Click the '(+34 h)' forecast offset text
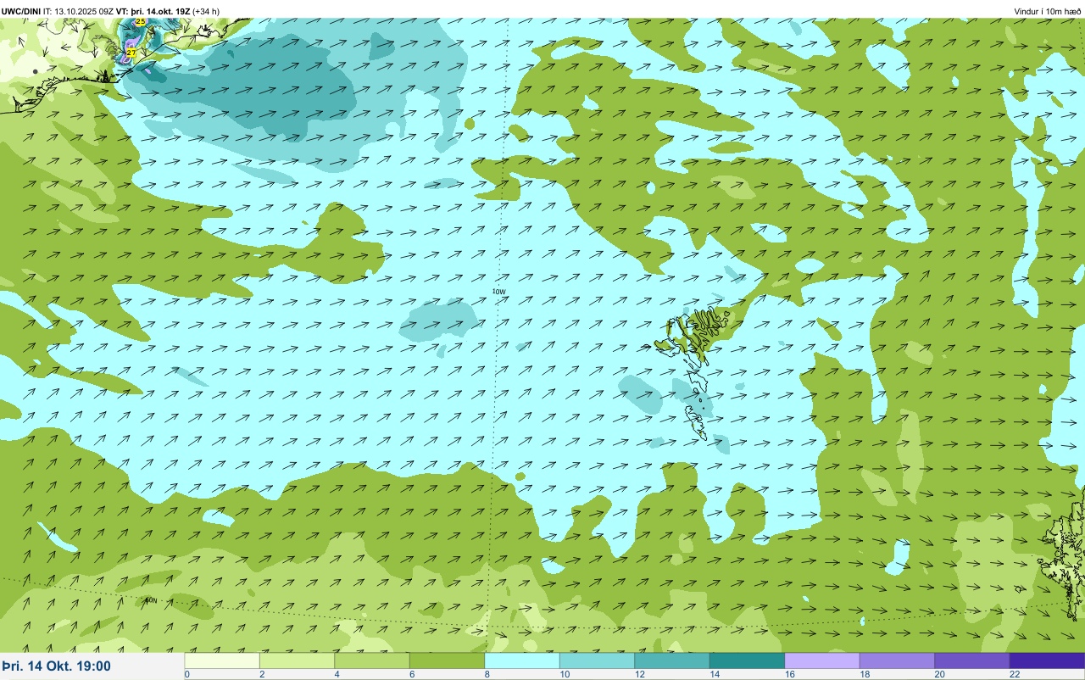Screen dimensions: 1085x680 point(206,11)
